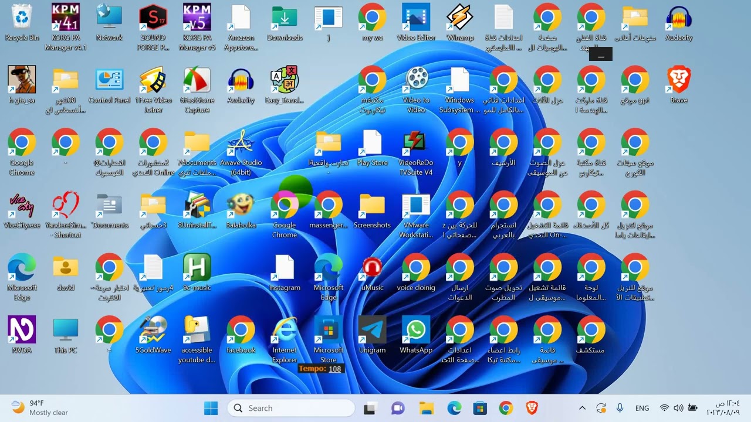The width and height of the screenshot is (751, 422).
Task: Select the 9c music icon
Action: coord(197,274)
